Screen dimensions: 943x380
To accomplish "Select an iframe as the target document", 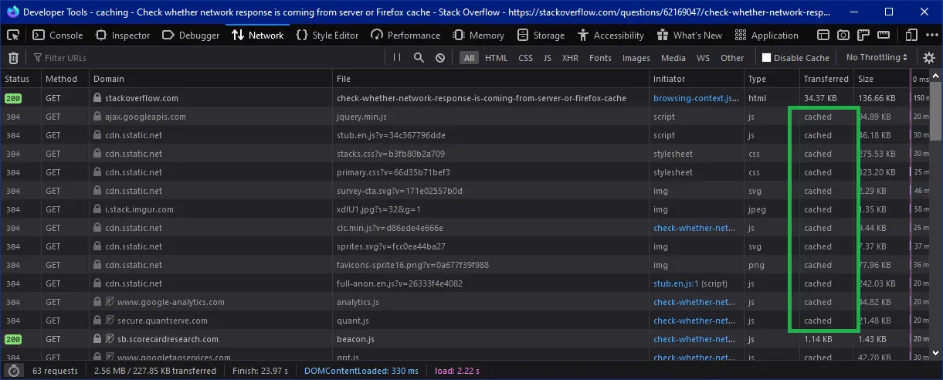I will pos(824,36).
